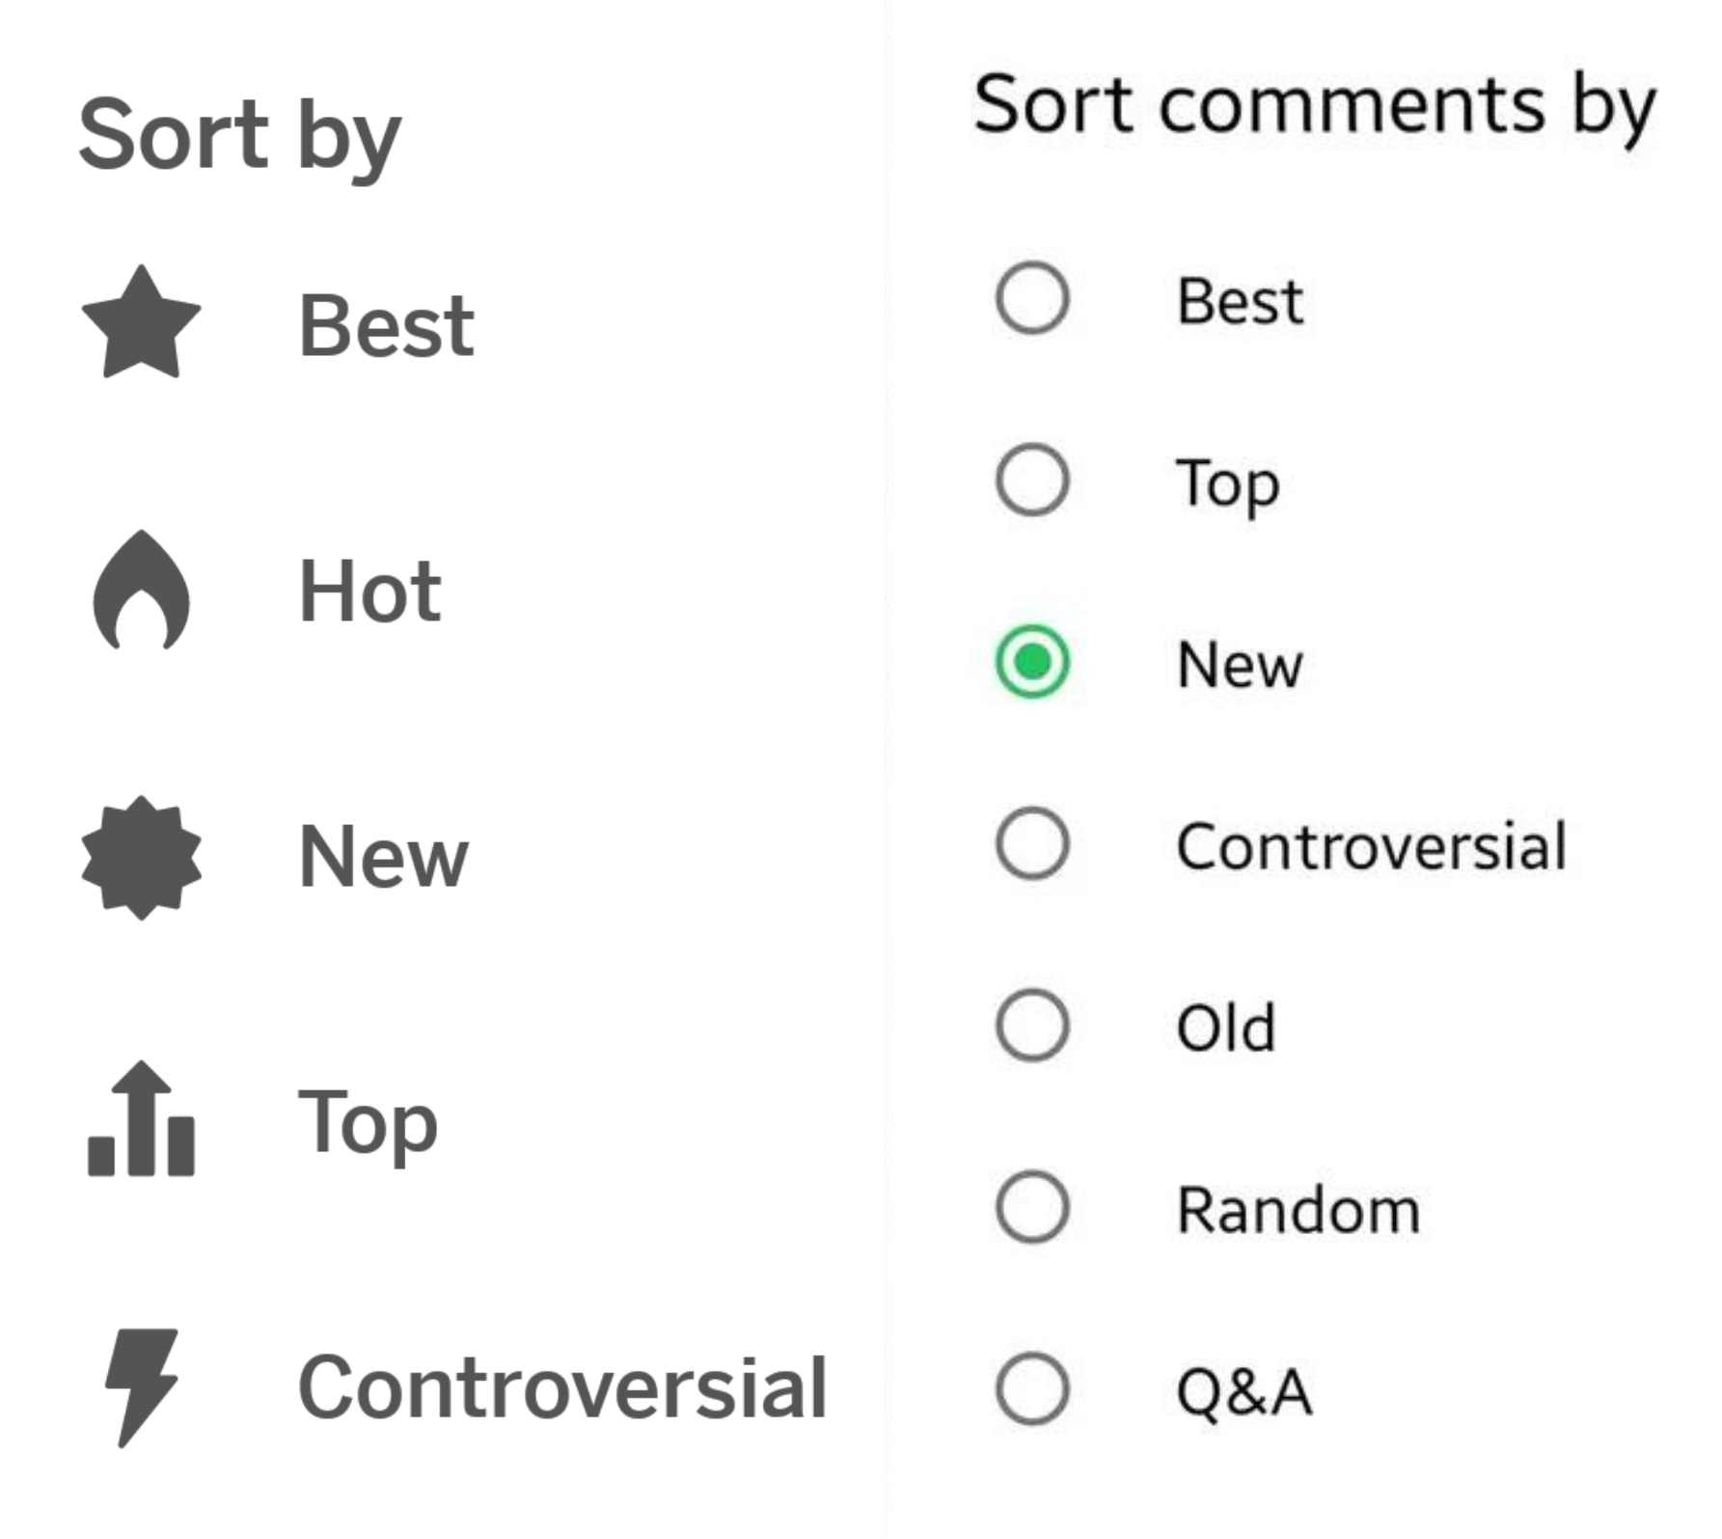Choose Best in the Sort by menu
This screenshot has height=1539, width=1722.
pos(386,325)
